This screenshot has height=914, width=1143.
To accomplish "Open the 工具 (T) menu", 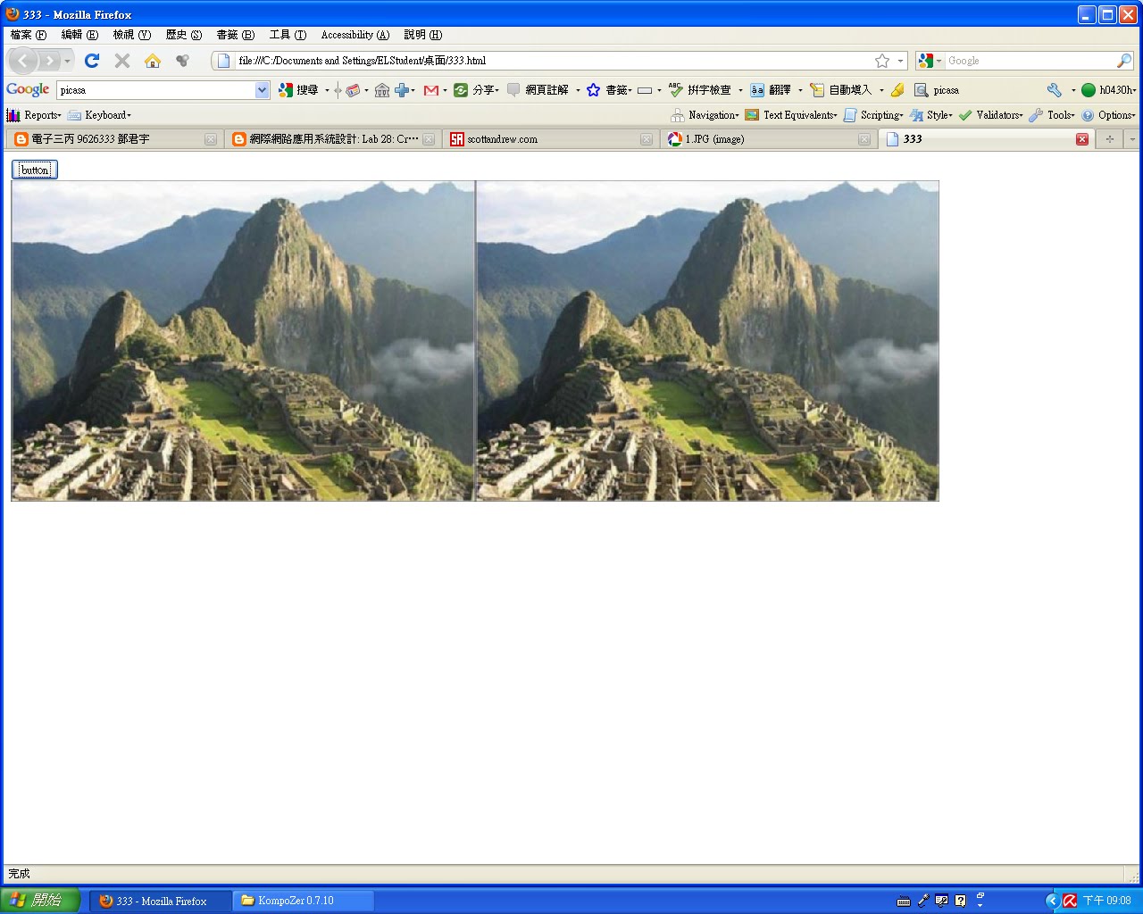I will tap(288, 35).
